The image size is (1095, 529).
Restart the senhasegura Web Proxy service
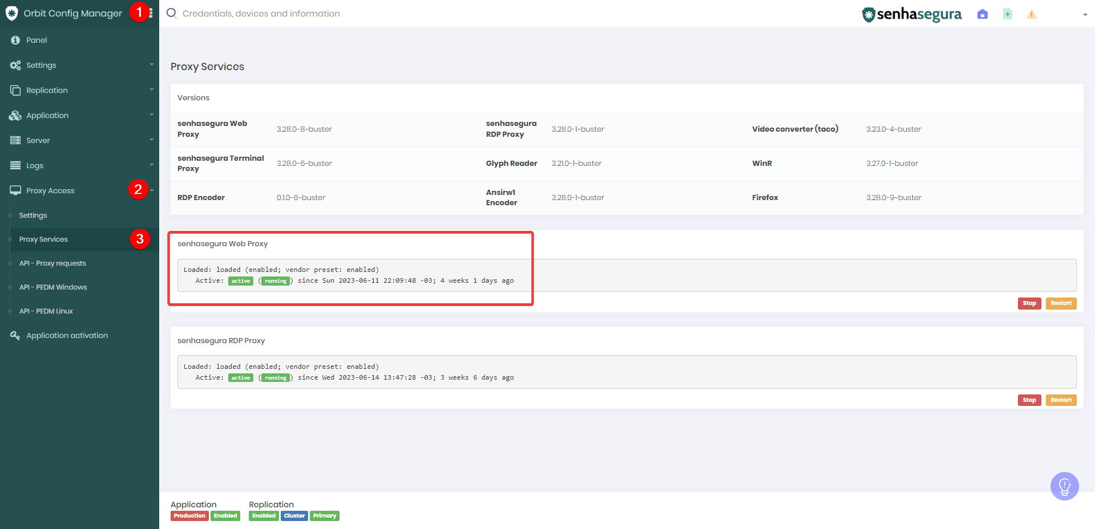tap(1061, 303)
